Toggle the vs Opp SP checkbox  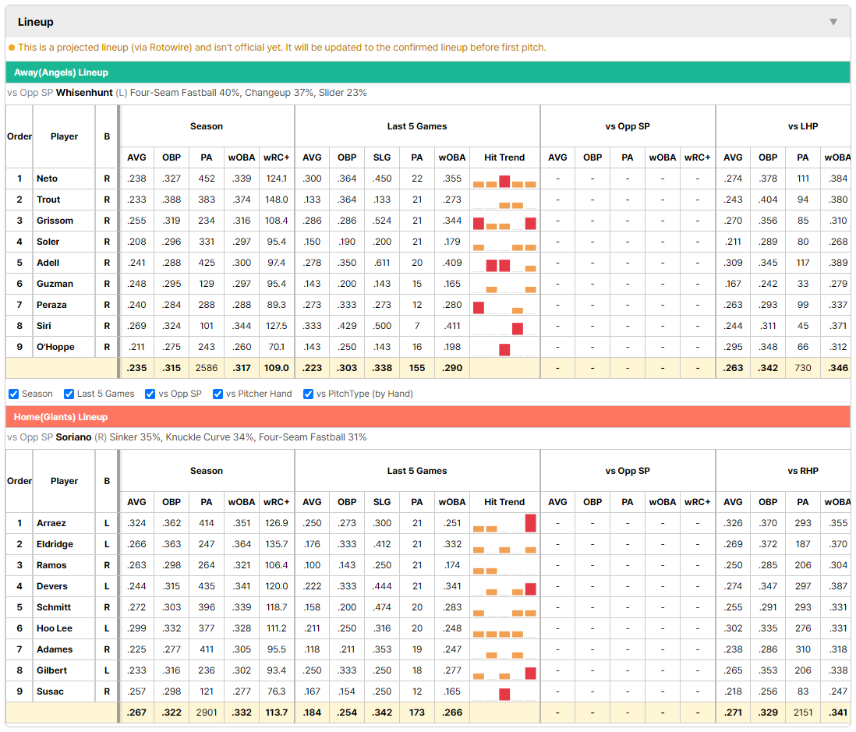point(150,394)
